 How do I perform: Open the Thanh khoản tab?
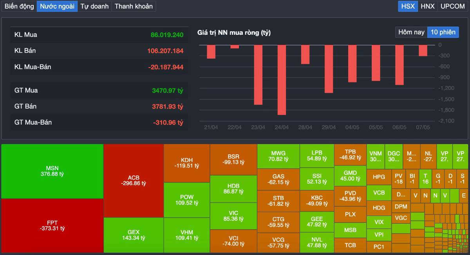tap(134, 6)
